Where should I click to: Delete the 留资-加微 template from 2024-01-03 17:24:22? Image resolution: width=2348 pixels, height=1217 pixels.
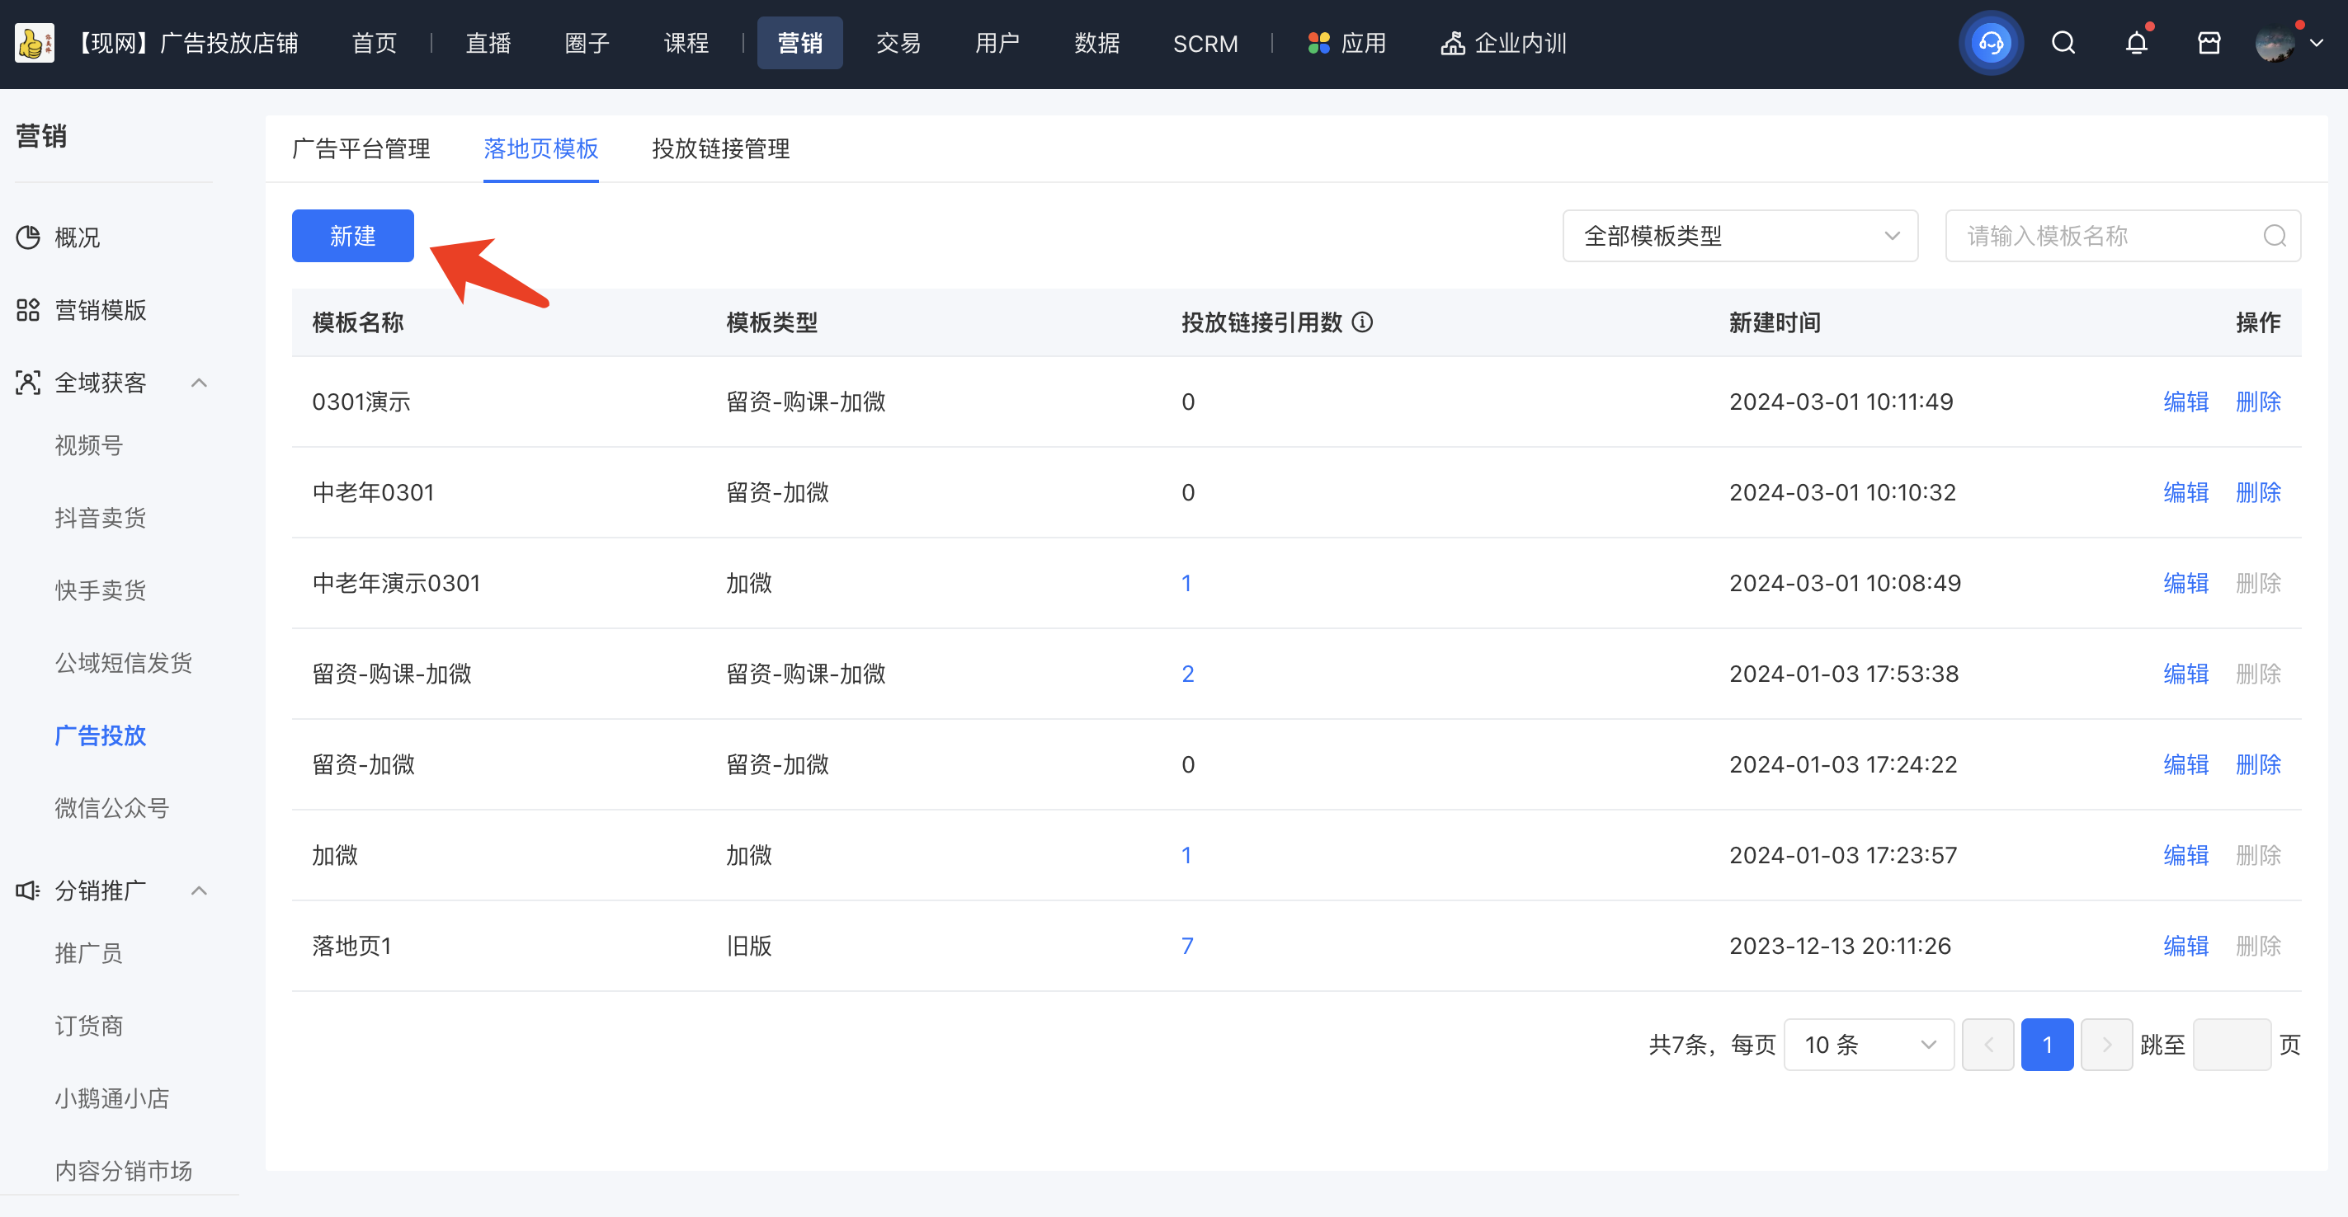coord(2259,764)
